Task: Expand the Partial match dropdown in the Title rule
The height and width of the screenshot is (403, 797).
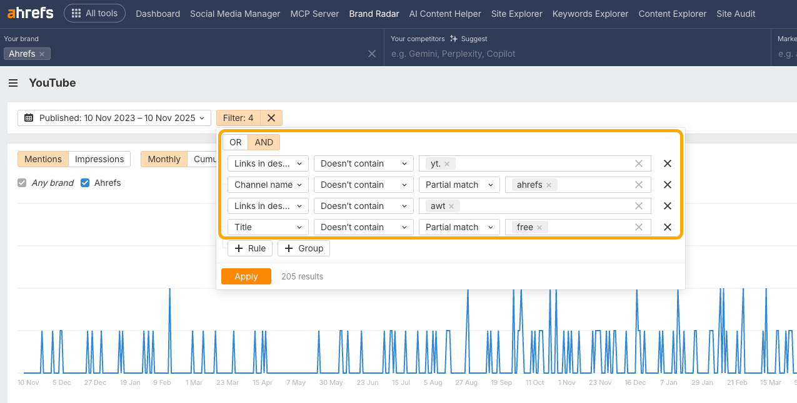Action: click(459, 227)
